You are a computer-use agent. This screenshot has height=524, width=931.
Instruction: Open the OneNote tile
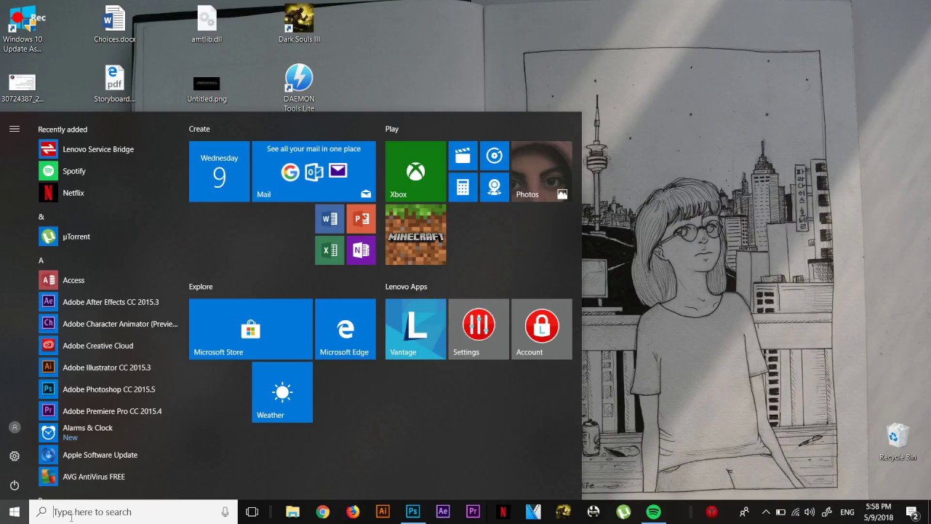pos(361,250)
